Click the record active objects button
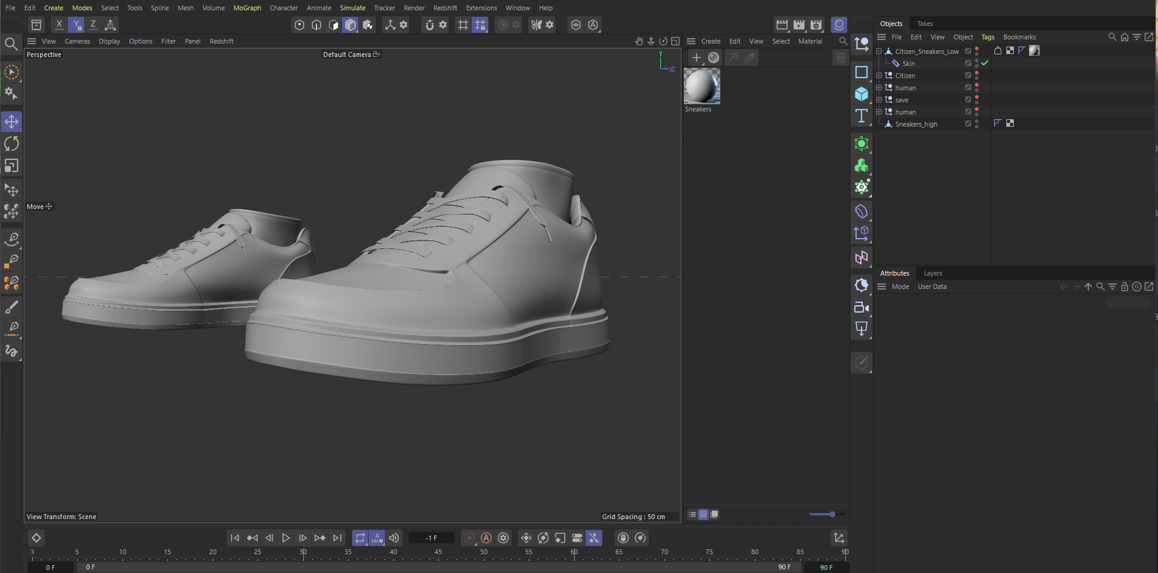Screen dimensions: 1158x573 pyautogui.click(x=469, y=538)
